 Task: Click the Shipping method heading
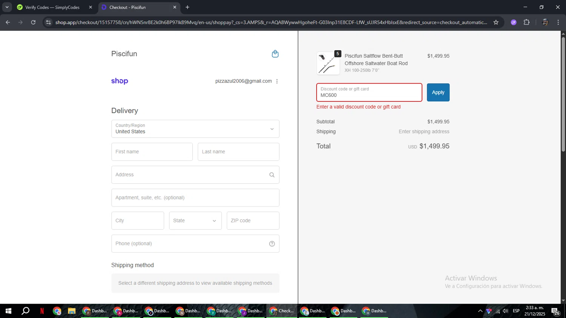pos(132,265)
